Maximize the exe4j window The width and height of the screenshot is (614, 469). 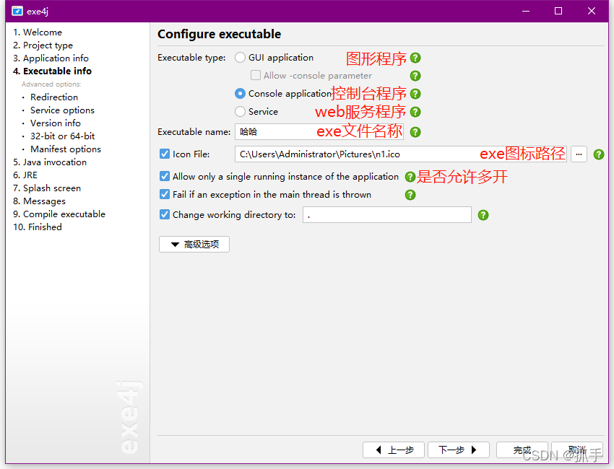pos(558,11)
